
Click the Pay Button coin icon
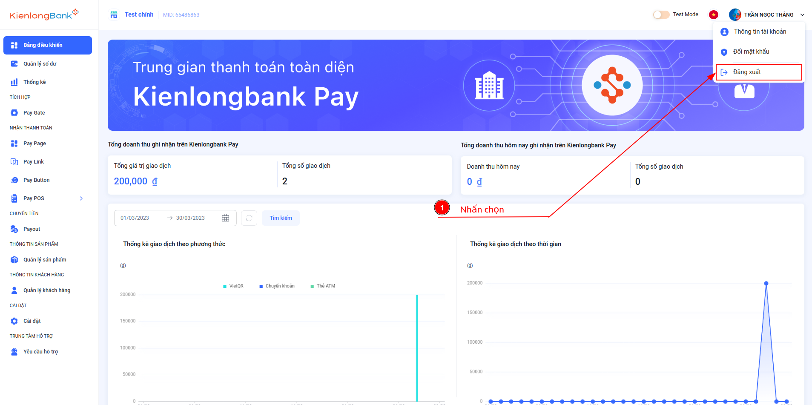point(14,180)
